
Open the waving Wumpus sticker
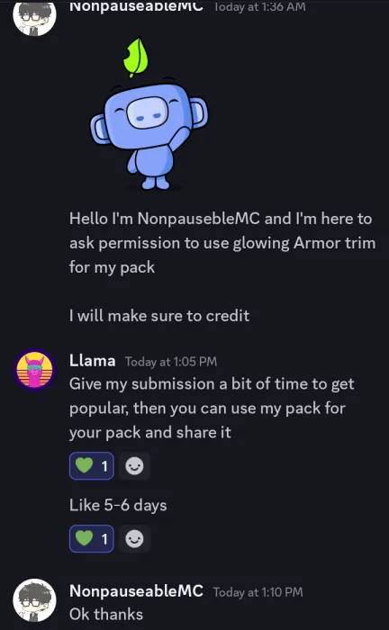click(x=149, y=114)
